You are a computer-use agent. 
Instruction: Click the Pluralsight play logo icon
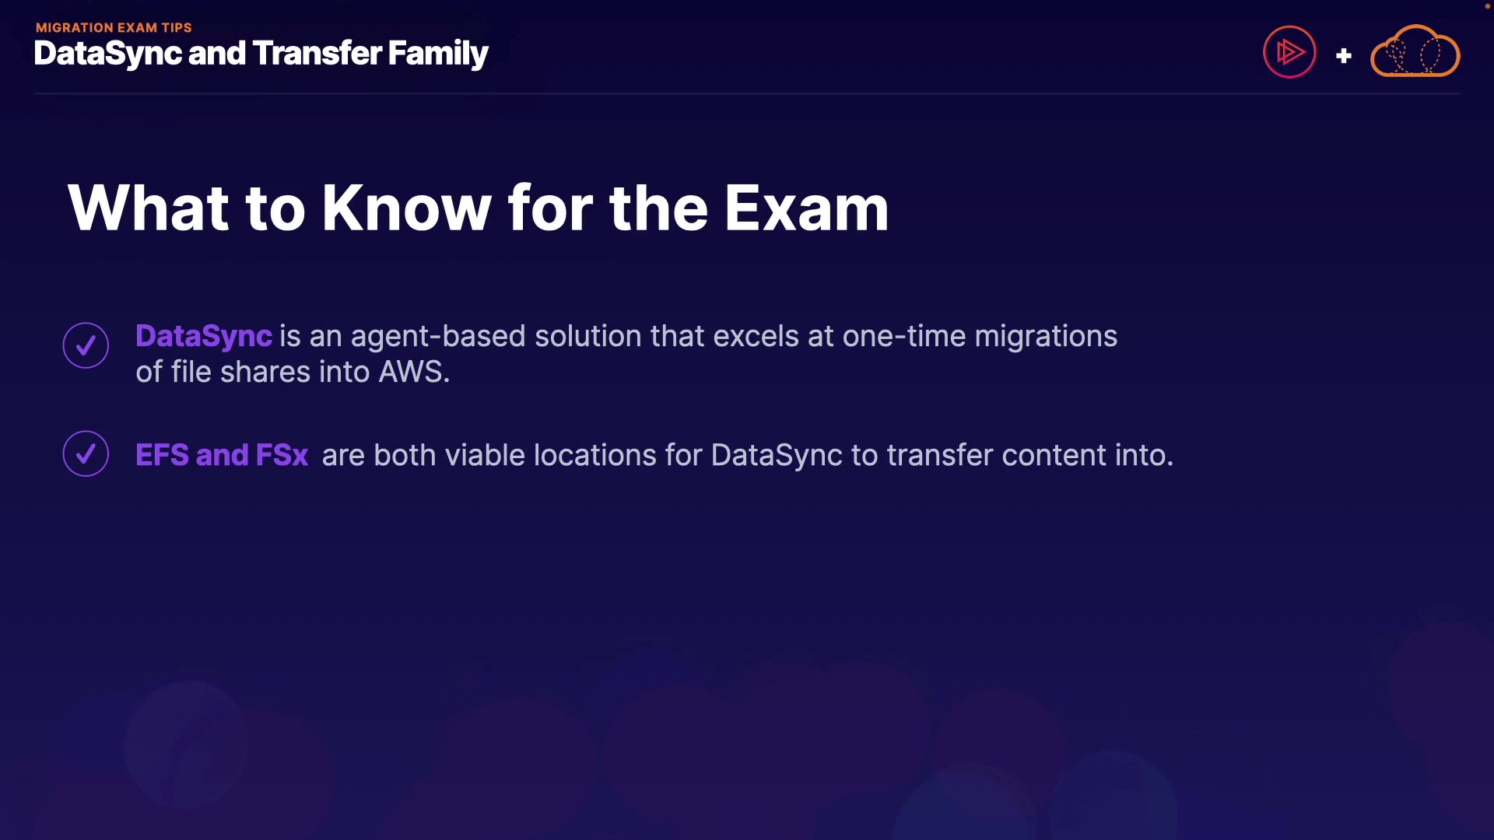coord(1289,52)
